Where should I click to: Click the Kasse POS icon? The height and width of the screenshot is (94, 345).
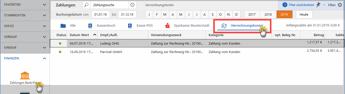pyautogui.click(x=130, y=26)
